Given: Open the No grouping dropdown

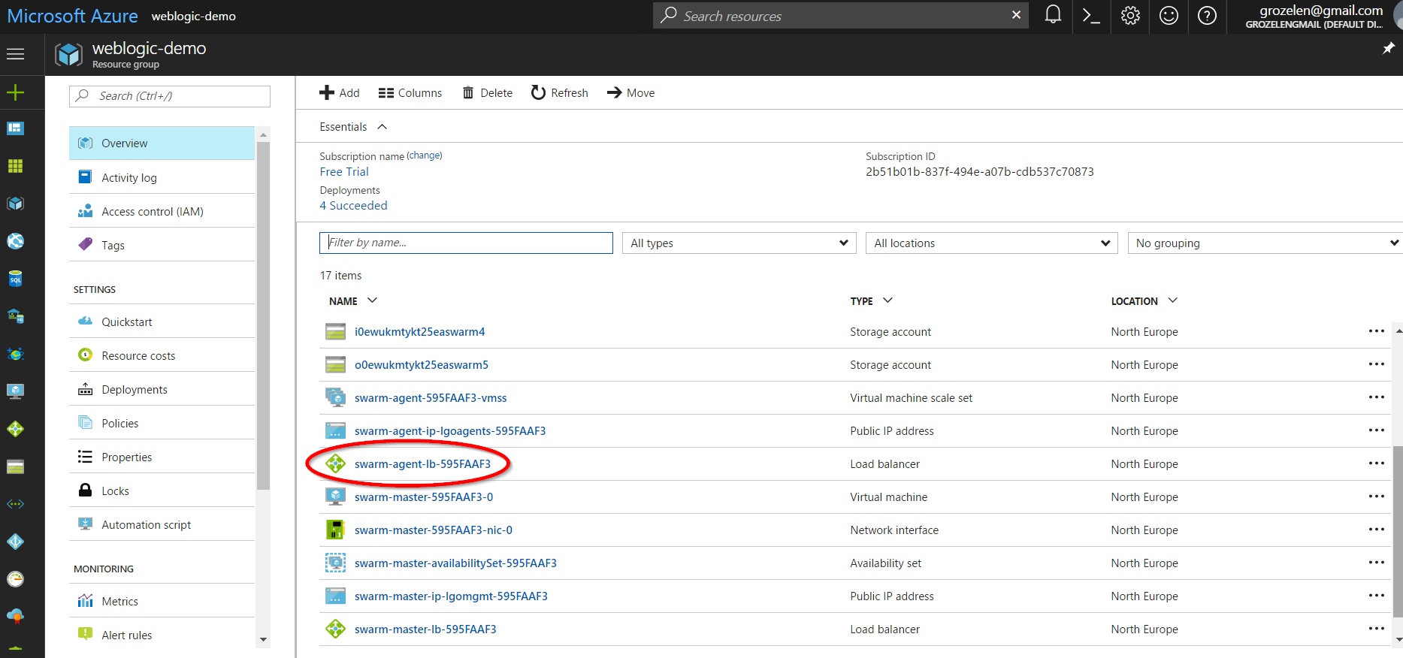Looking at the screenshot, I should coord(1265,243).
